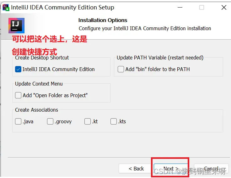Uncheck IntelliJ IDEA Community Edition desktop shortcut
This screenshot has width=231, height=178.
18,69
